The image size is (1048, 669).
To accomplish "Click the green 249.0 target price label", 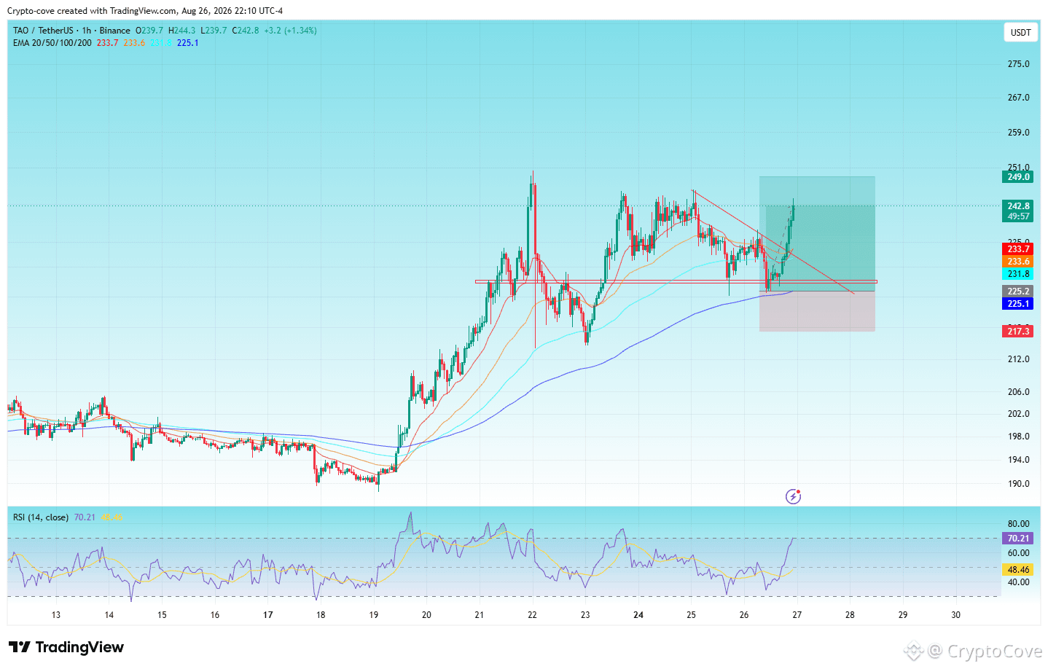I will point(1018,177).
